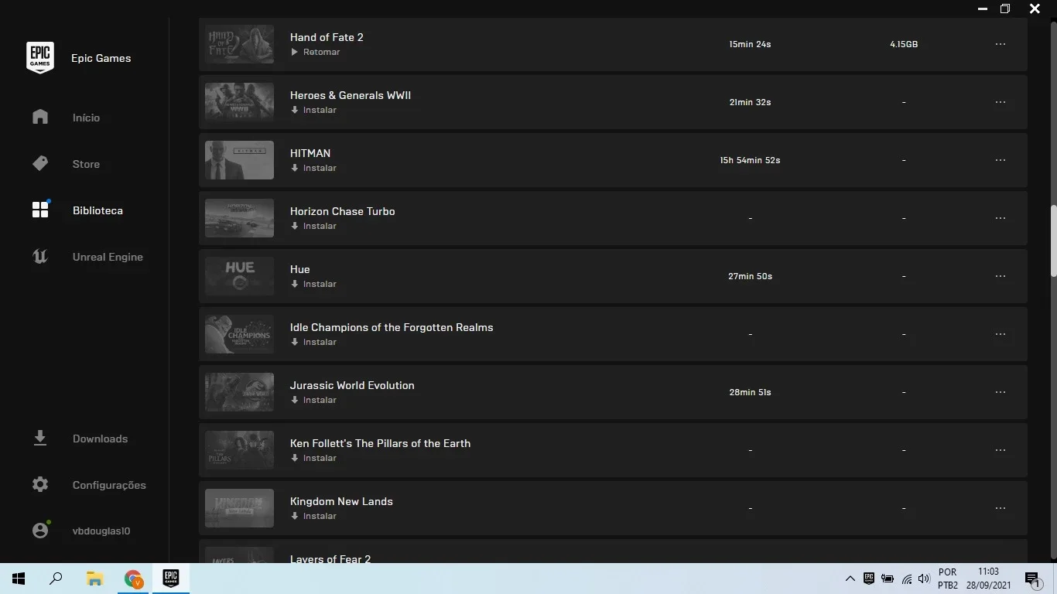Click the battery tray icon
1057x594 pixels.
888,579
